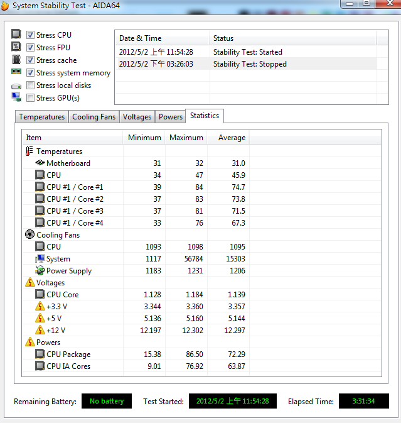Image resolution: width=401 pixels, height=423 pixels.
Task: Click the No battery indicator
Action: point(107,401)
